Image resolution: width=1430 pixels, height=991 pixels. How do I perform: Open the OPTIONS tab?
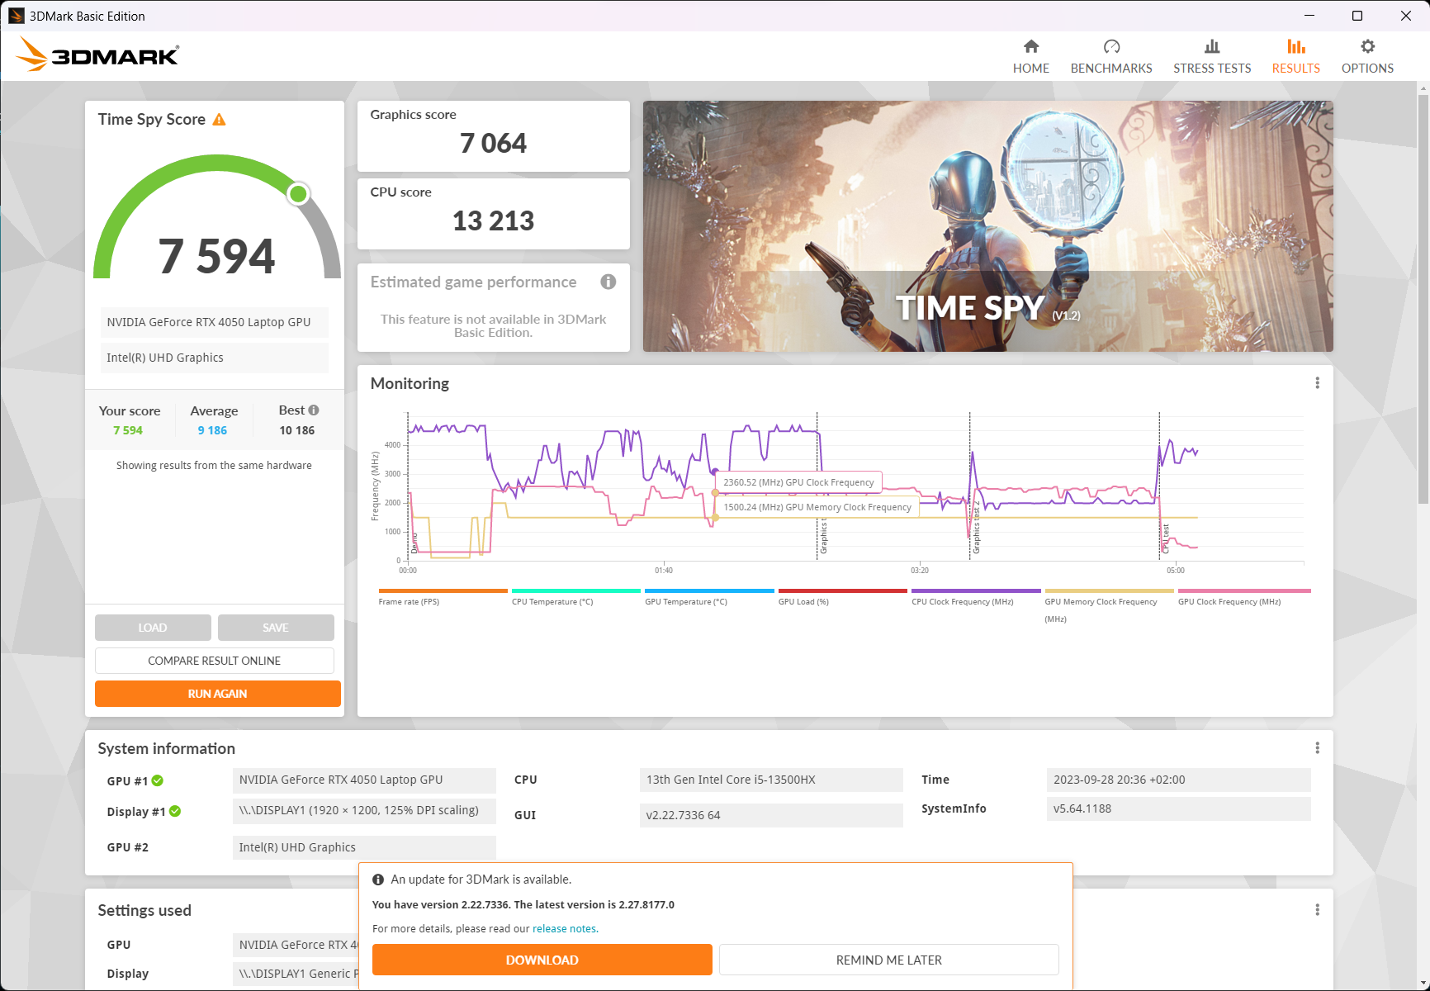coord(1367,57)
